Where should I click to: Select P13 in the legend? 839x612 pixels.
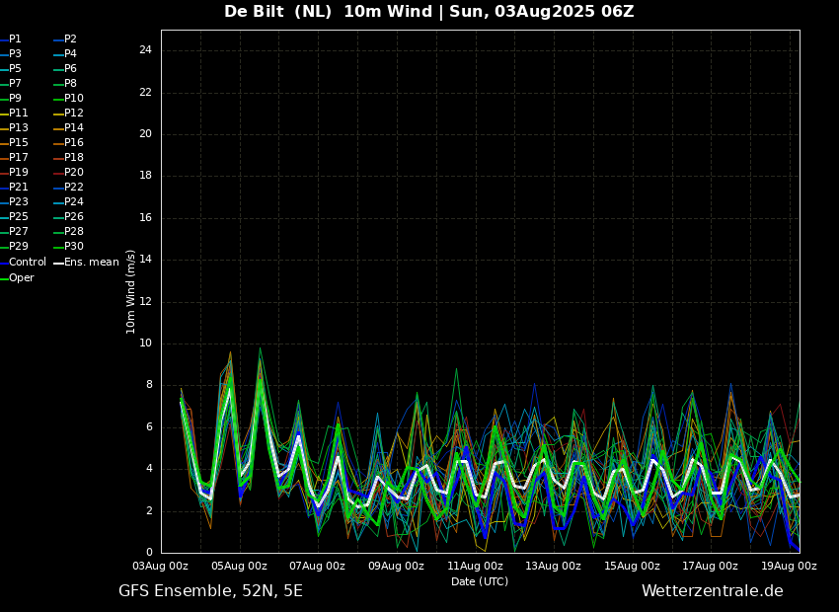click(18, 128)
